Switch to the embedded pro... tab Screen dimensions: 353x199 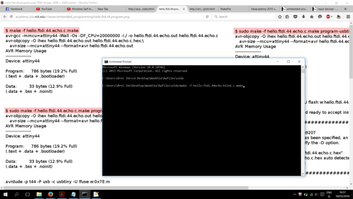295,9
